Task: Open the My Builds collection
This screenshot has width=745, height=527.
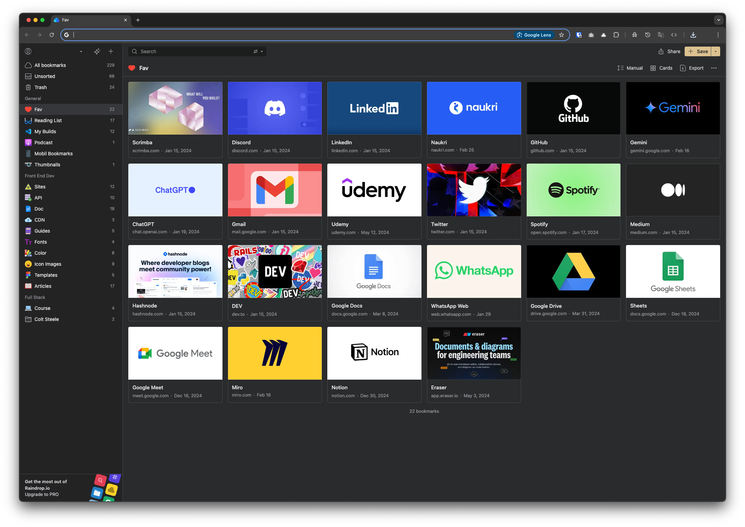Action: coord(71,131)
